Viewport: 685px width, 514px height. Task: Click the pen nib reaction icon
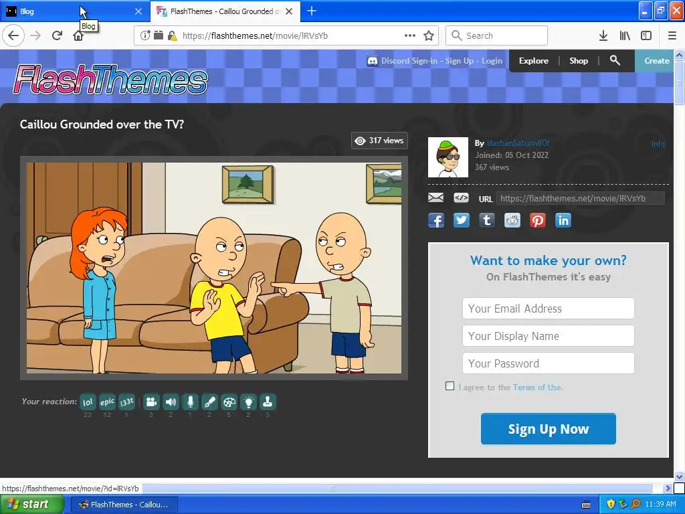point(209,402)
